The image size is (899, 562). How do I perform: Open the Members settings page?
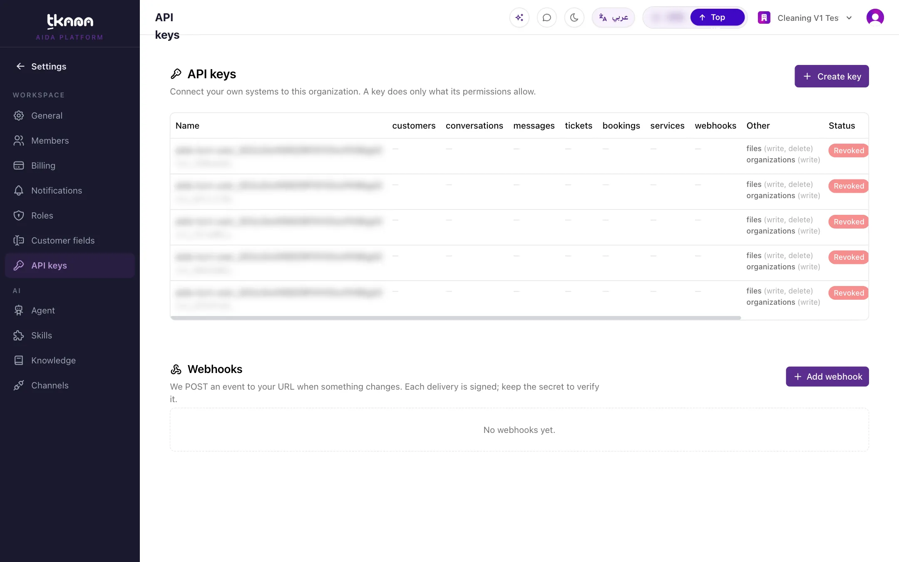click(70, 141)
